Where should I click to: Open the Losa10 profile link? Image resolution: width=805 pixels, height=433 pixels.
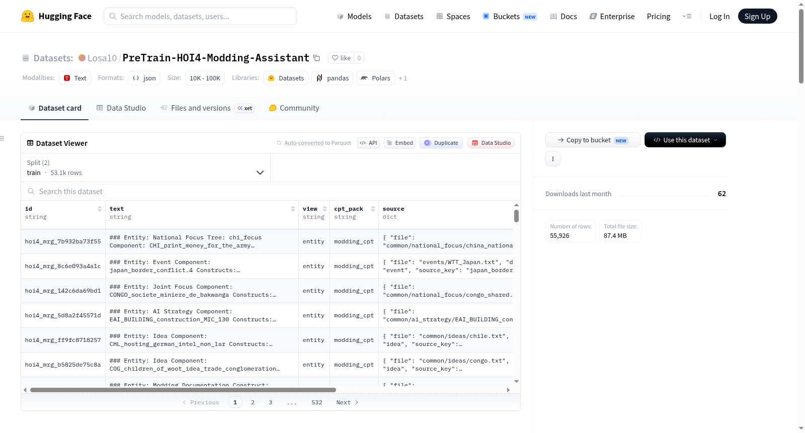102,58
